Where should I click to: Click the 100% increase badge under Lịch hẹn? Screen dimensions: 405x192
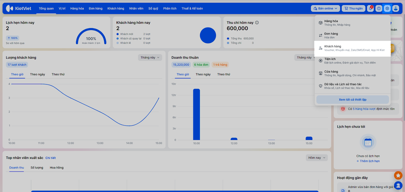13,38
